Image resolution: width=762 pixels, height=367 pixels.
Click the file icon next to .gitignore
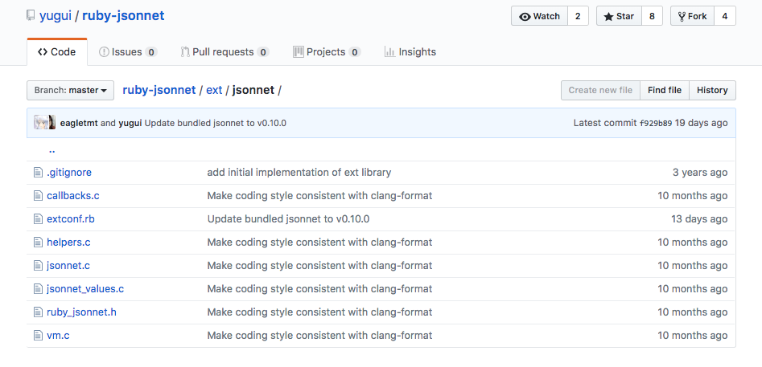[38, 173]
